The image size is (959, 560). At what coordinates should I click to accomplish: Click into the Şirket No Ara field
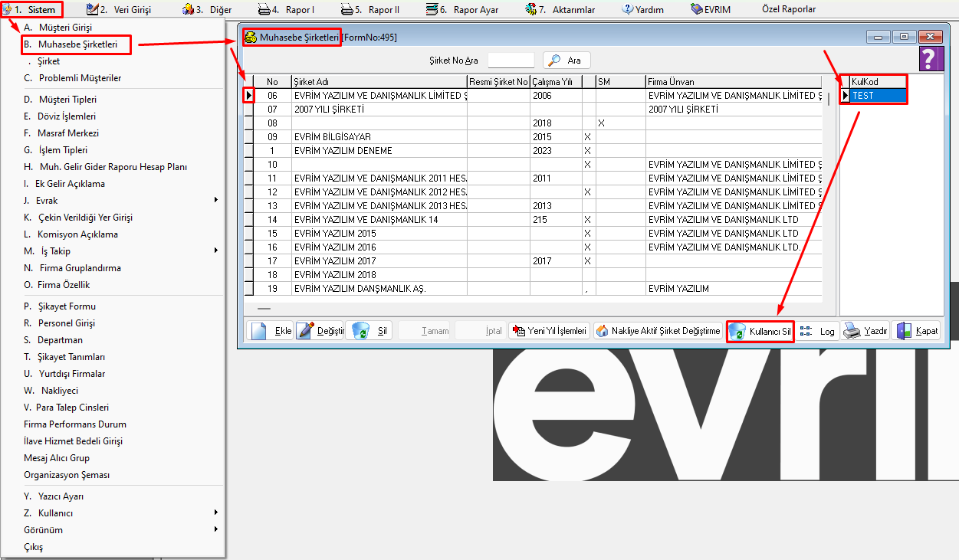coord(511,61)
